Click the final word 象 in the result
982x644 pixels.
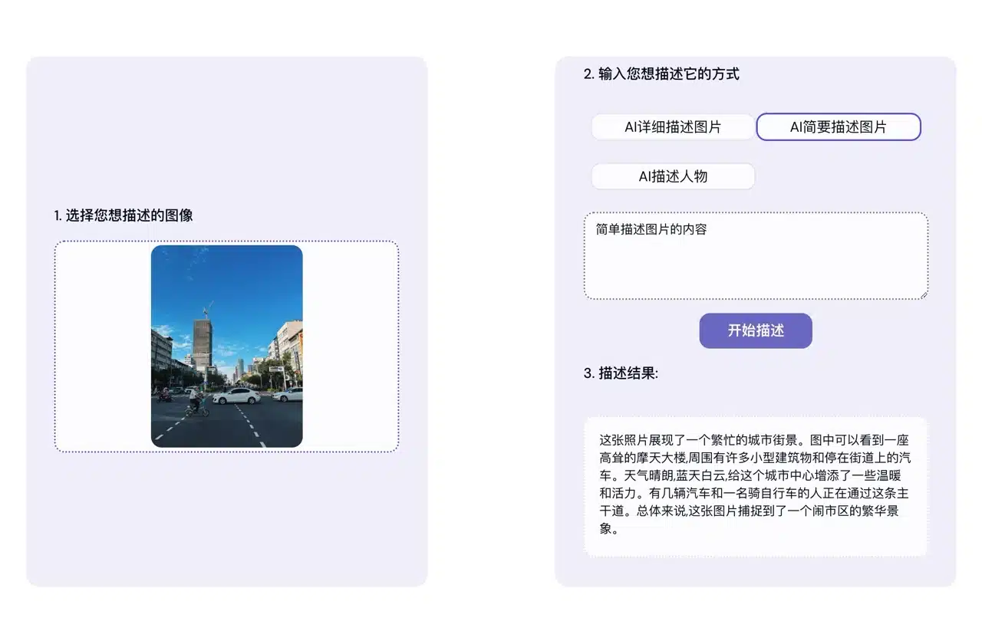pyautogui.click(x=606, y=528)
